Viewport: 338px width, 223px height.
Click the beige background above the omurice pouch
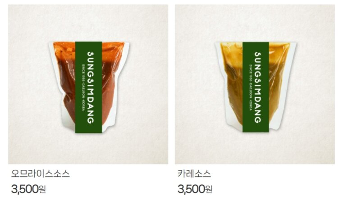[x=88, y=23]
